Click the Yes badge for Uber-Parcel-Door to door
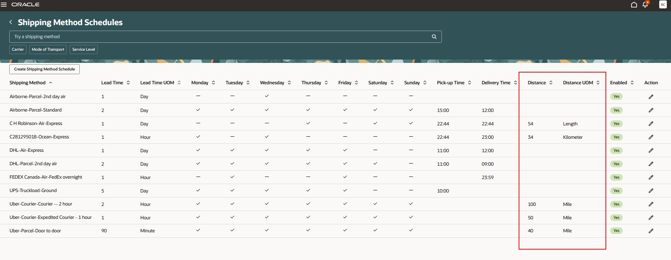 coord(616,231)
